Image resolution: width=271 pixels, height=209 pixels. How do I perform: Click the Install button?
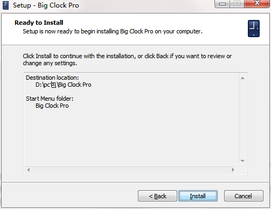tap(198, 196)
